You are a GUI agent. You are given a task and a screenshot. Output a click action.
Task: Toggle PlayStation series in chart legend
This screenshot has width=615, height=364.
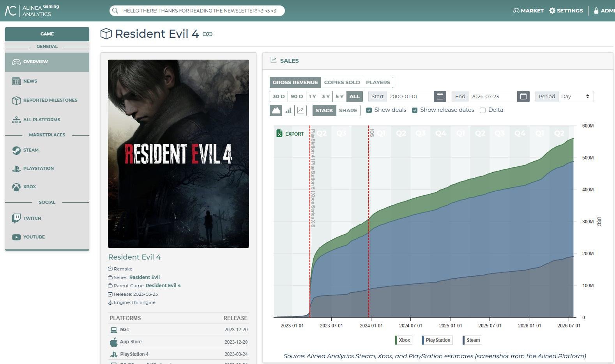(x=437, y=340)
